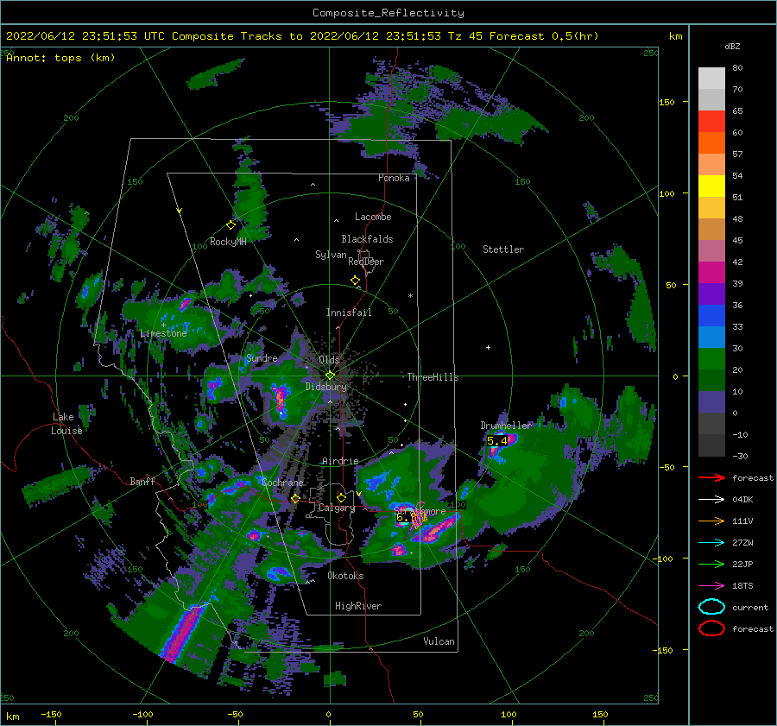Select the yellow swatch below 54 dBZ
Viewport: 777px width, 726px height.
[711, 186]
